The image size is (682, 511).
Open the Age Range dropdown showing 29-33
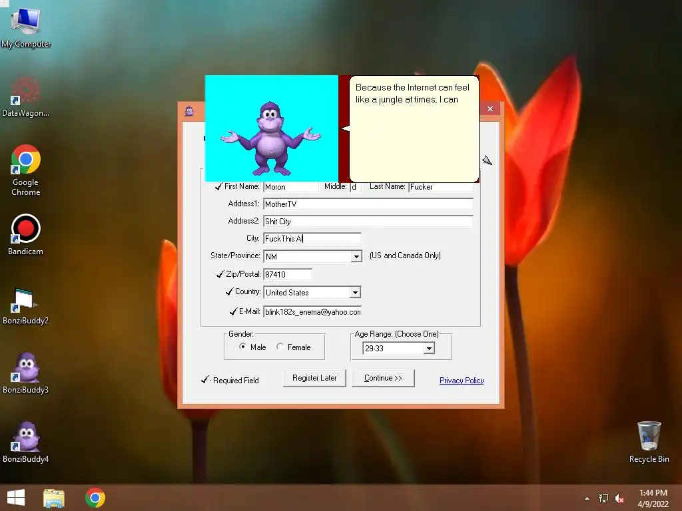pyautogui.click(x=430, y=349)
